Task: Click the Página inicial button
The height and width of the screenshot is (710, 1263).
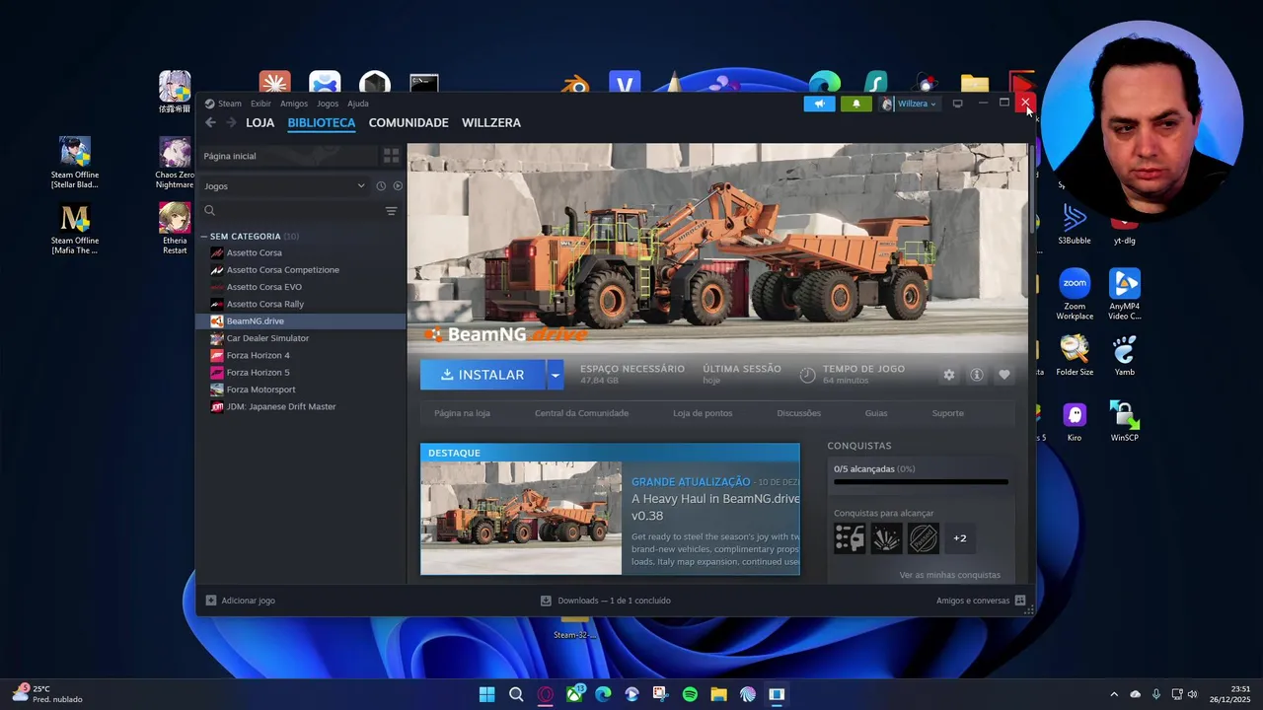Action: coord(288,156)
